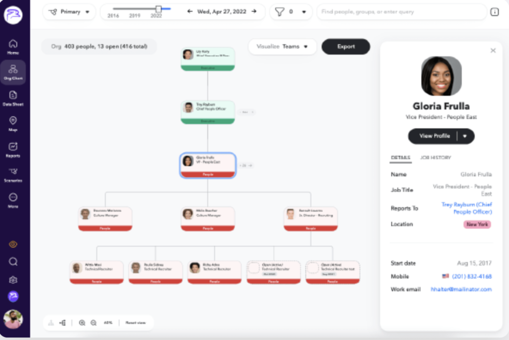
Task: Click the zoom in magnifier icon
Action: 82,323
